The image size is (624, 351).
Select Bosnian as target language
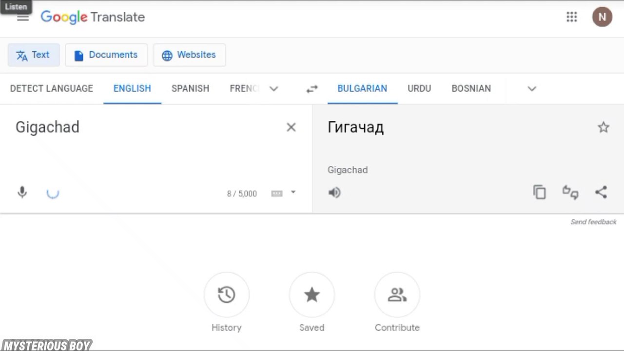(x=471, y=88)
